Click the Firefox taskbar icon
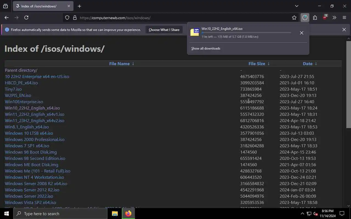 tap(128, 214)
